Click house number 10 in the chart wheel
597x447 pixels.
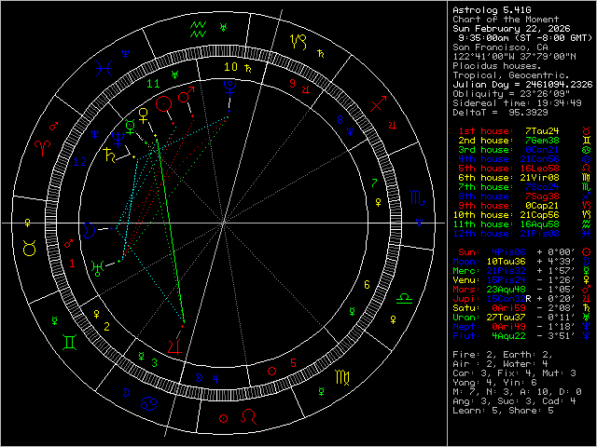click(x=230, y=67)
